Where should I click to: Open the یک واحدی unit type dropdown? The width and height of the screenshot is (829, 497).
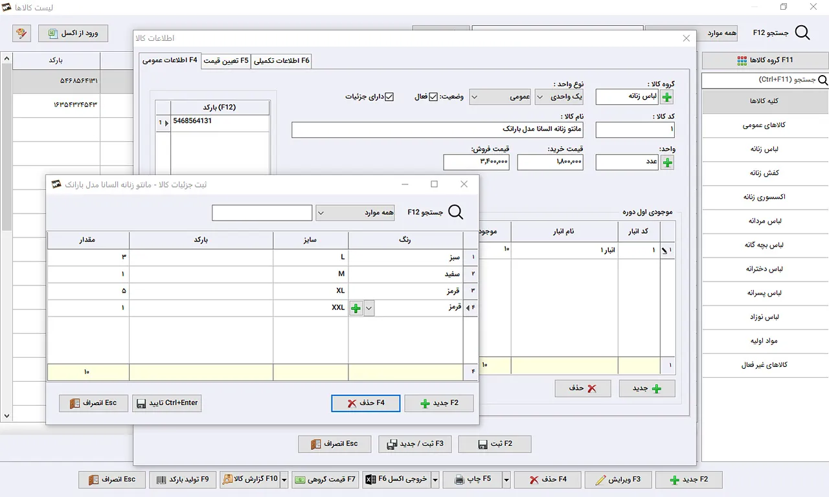point(559,97)
